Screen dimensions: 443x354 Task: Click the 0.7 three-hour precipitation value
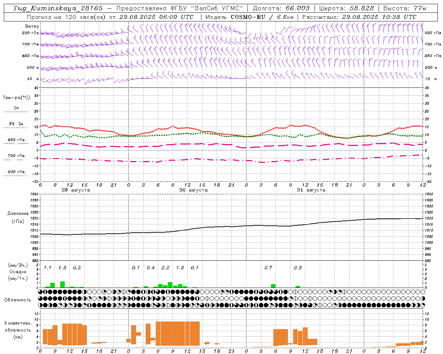[x=268, y=268]
